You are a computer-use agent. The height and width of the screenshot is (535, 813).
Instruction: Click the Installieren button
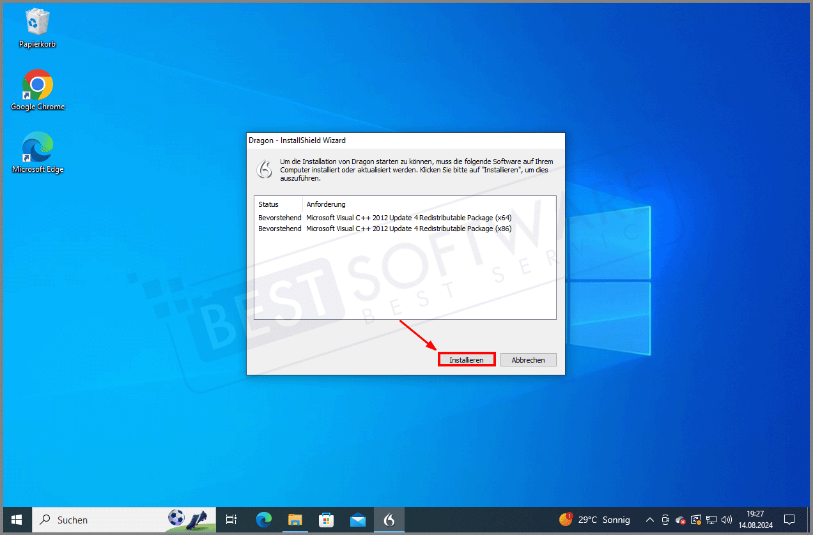pos(466,359)
